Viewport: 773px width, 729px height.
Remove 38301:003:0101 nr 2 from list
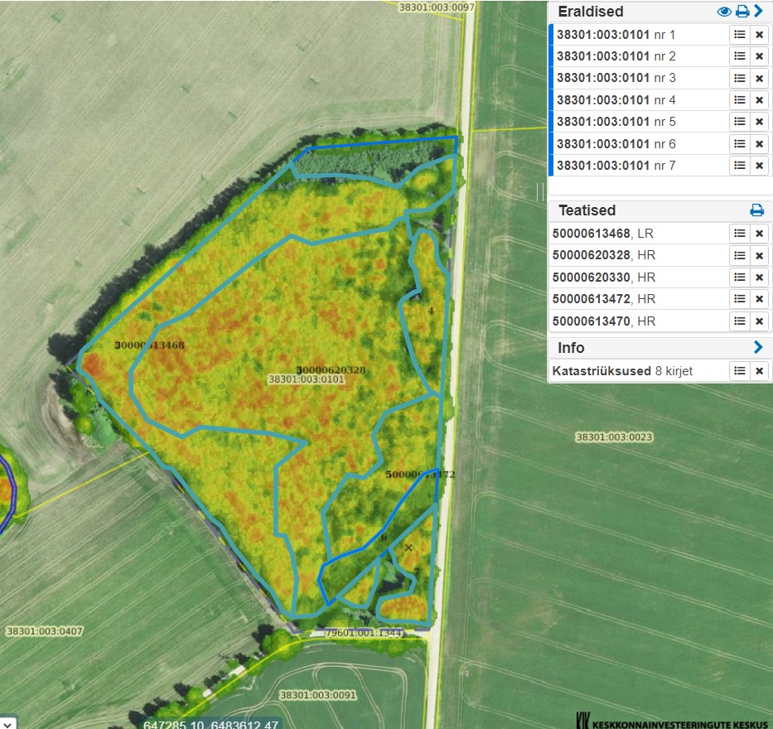[759, 56]
